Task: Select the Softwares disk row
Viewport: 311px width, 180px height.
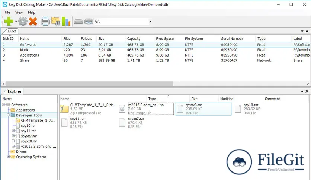Action: [155, 45]
